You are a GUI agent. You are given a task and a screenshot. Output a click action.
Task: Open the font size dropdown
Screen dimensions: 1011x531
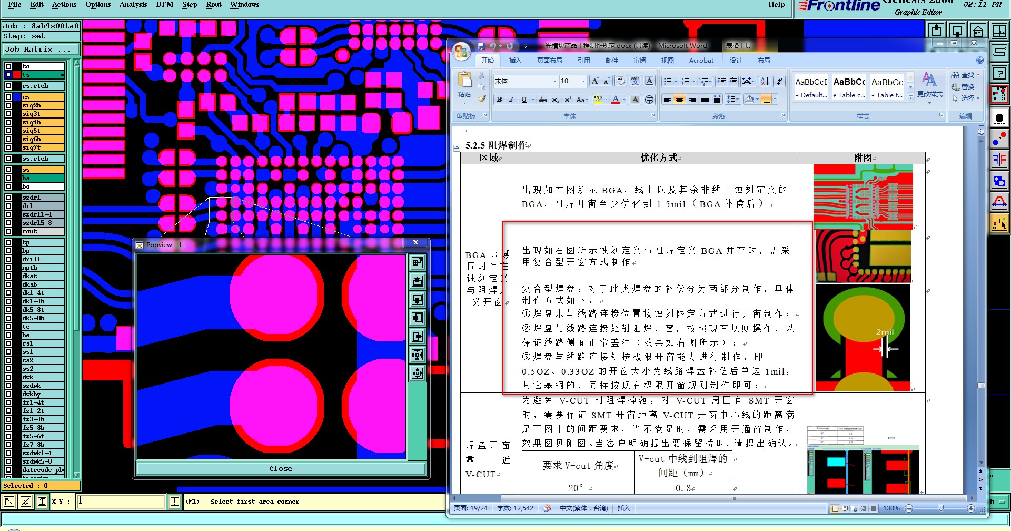tap(583, 81)
